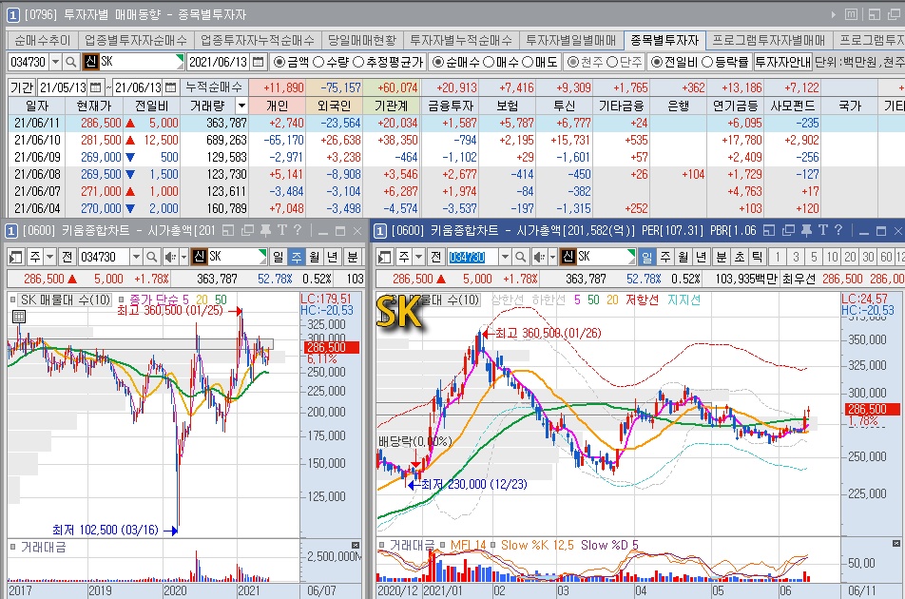Viewport: 905px width, 599px height.
Task: Expand stock code 034730 dropdown in investor window
Action: 55,62
